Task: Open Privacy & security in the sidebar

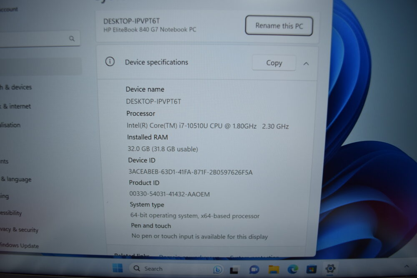Action: tap(19, 230)
